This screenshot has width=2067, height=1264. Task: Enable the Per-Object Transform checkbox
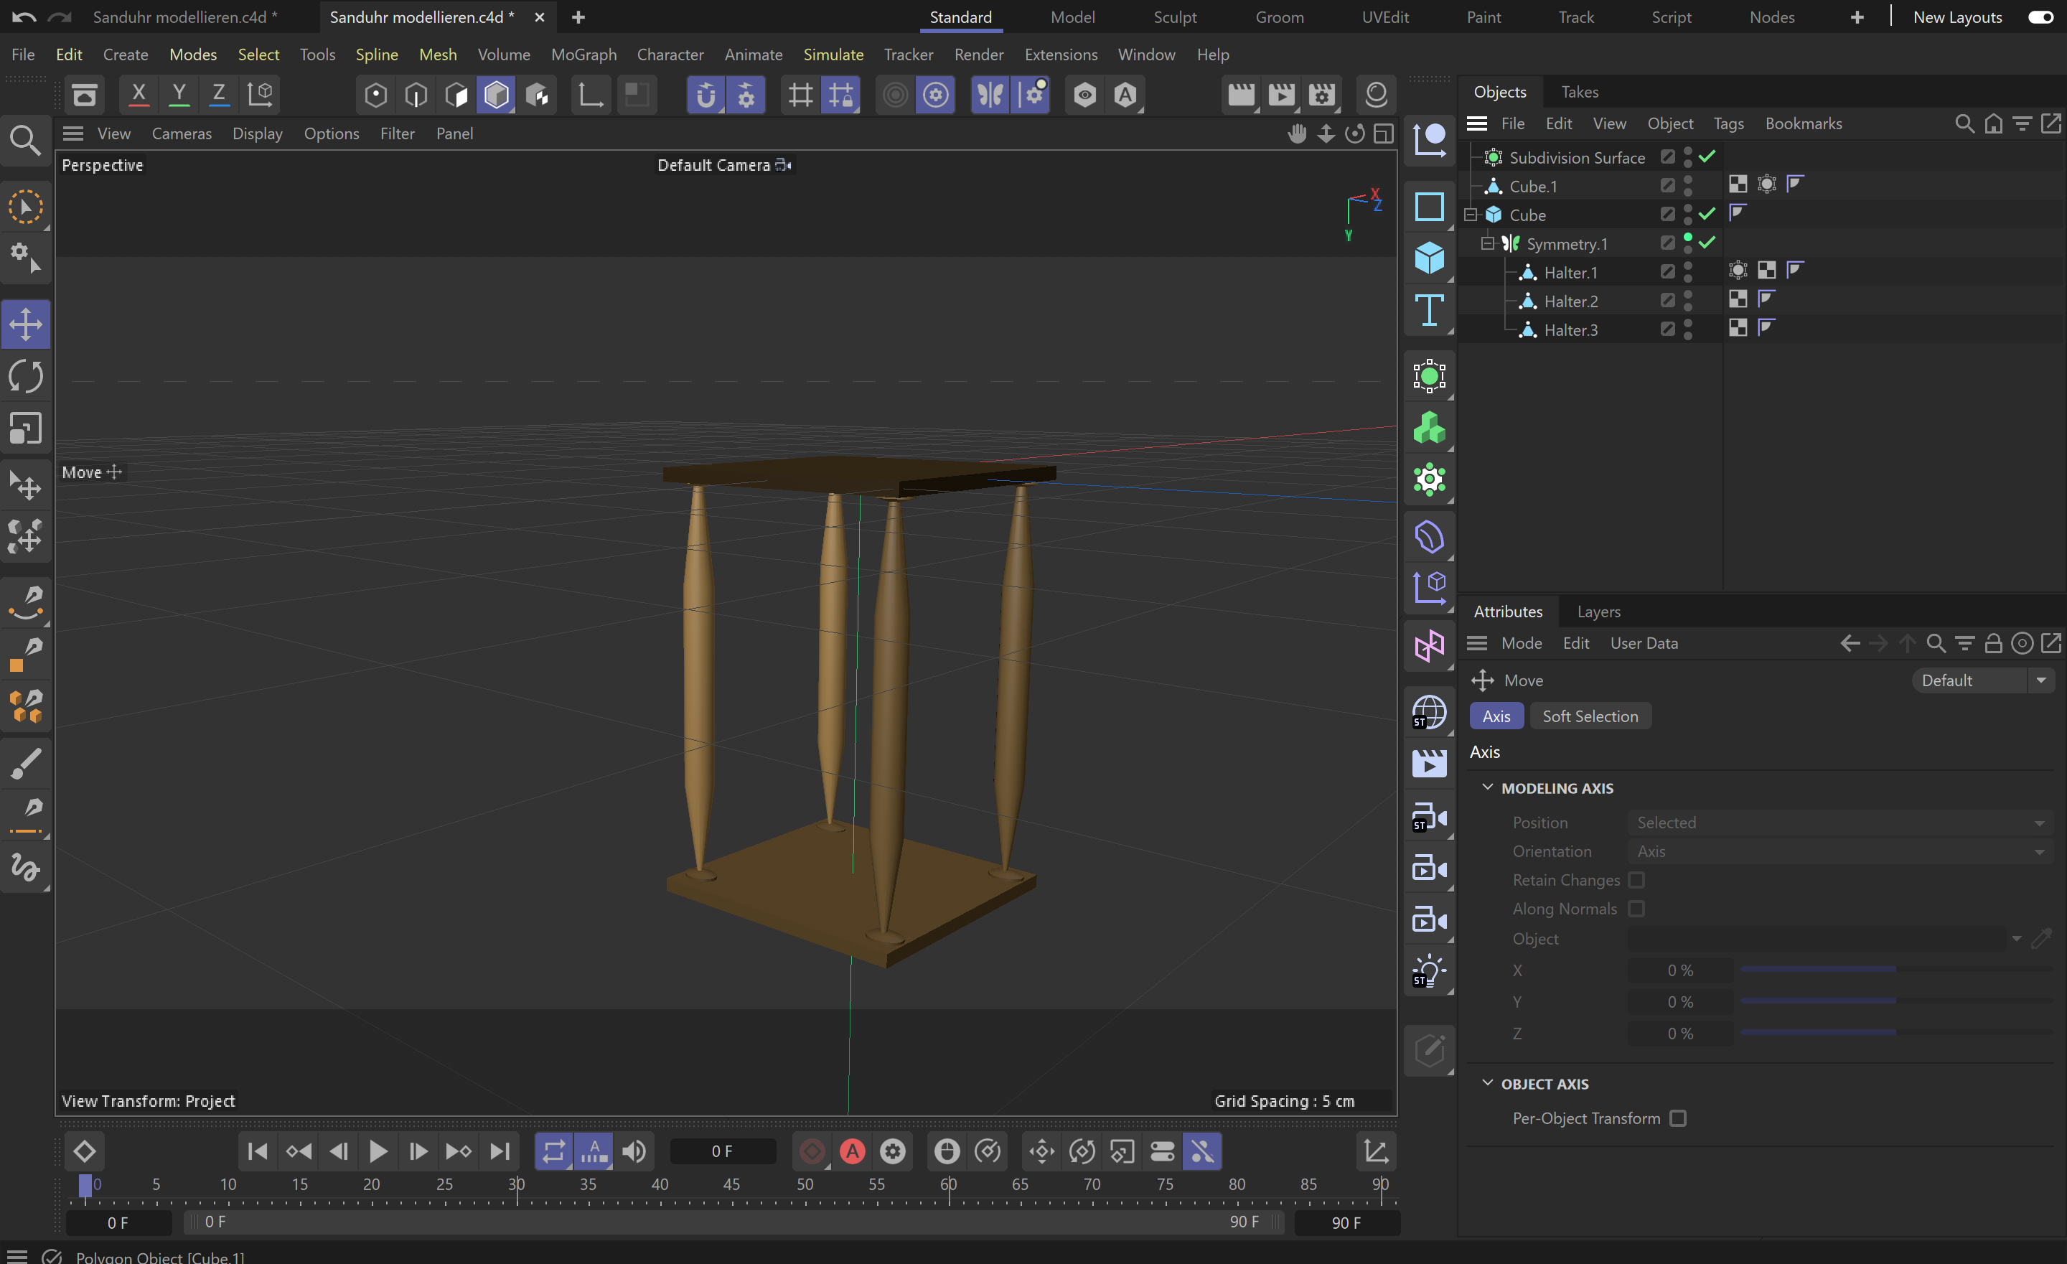1678,1118
